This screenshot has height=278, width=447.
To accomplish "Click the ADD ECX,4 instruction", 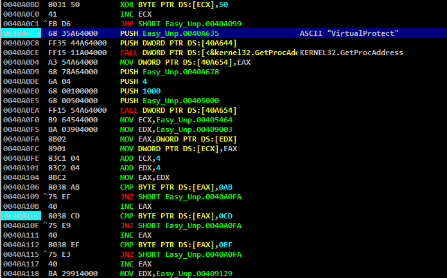I will pyautogui.click(x=140, y=158).
